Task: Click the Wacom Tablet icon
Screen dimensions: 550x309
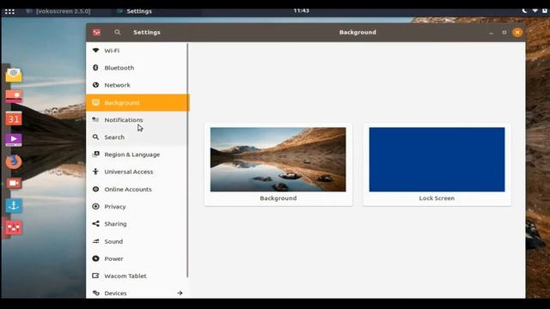Action: (95, 276)
